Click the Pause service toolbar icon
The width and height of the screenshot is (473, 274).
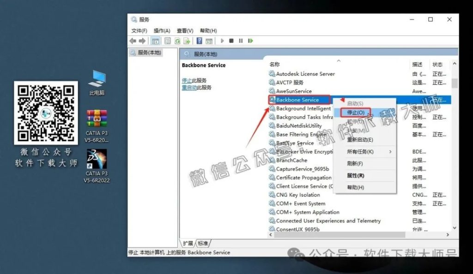pos(242,41)
